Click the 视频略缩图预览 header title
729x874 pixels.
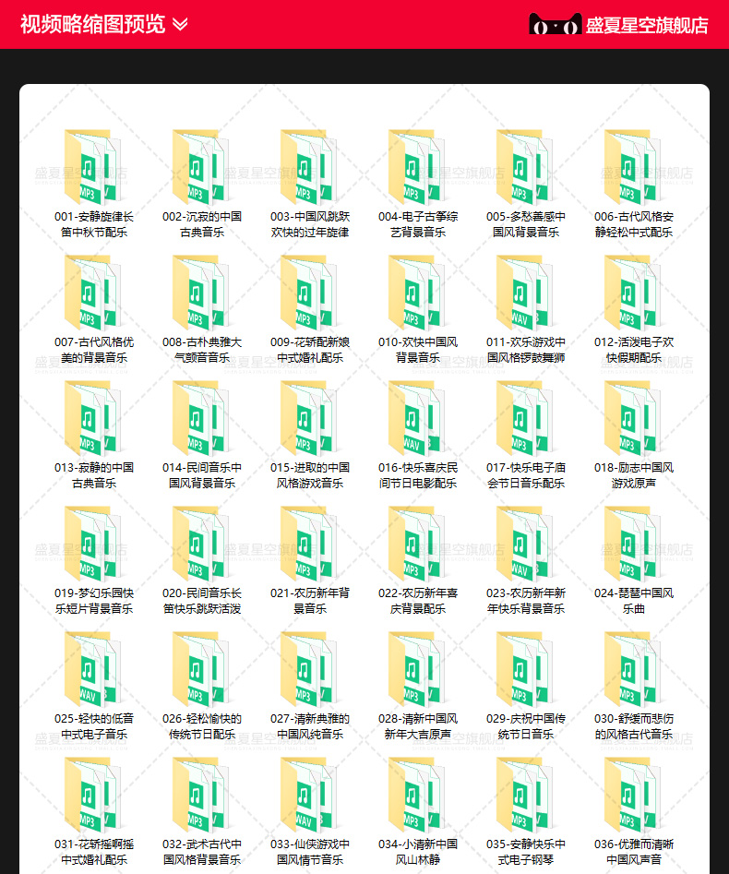(x=92, y=25)
